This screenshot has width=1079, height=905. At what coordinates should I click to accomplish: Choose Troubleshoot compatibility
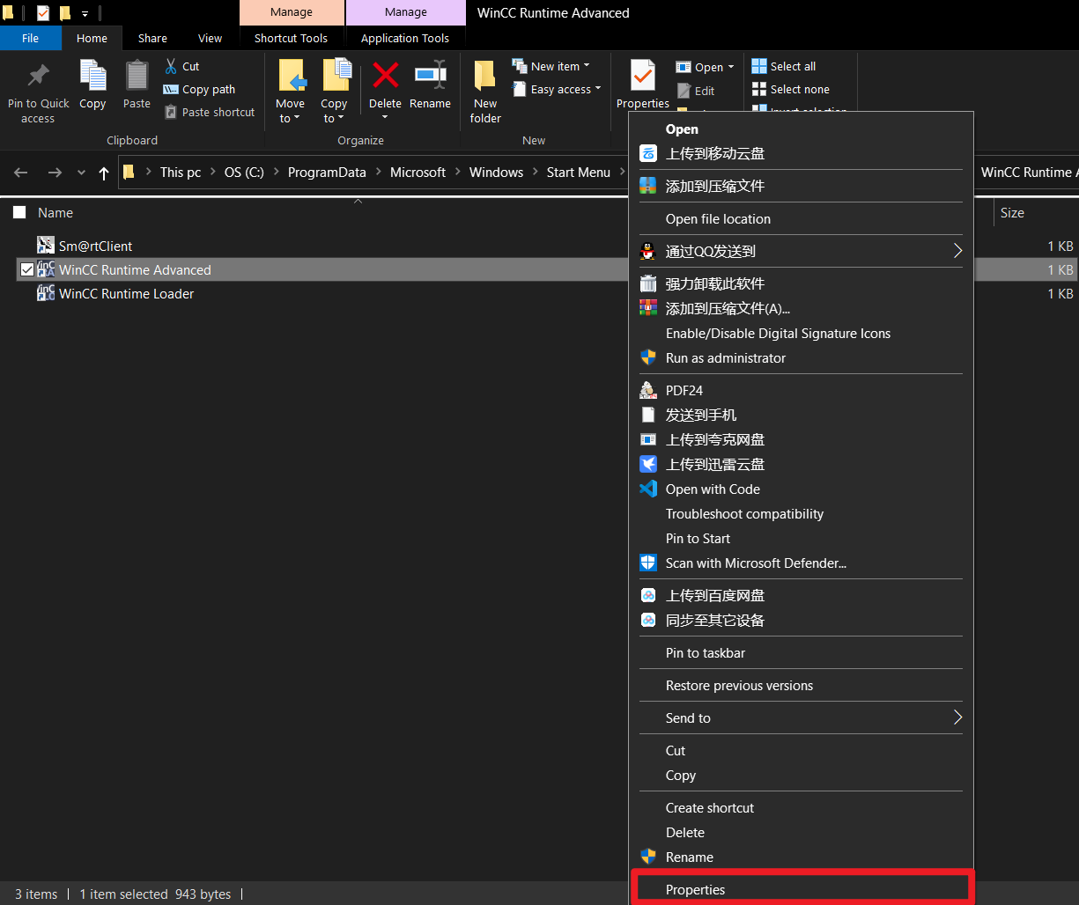pos(802,513)
